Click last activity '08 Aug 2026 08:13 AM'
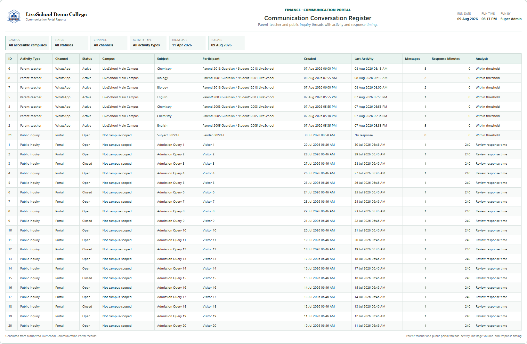This screenshot has width=527, height=344. click(x=371, y=69)
